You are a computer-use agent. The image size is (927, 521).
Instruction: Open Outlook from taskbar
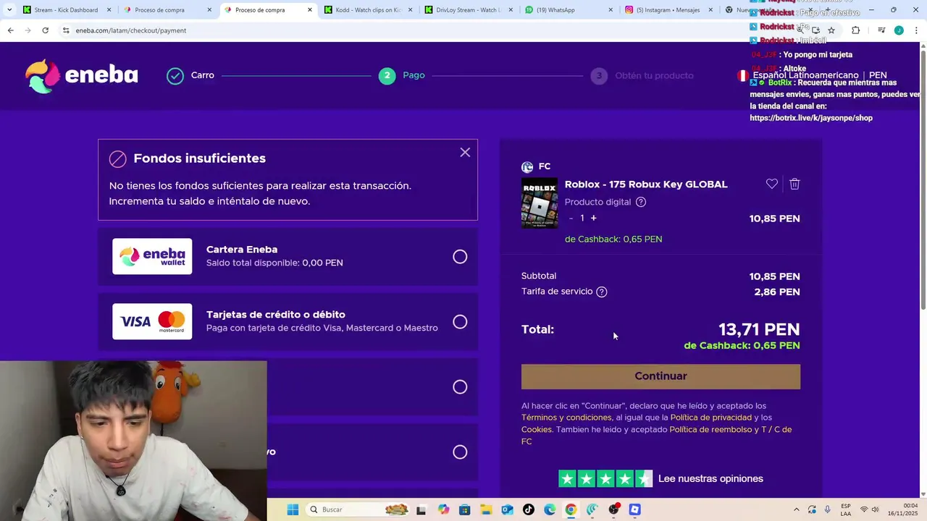[x=507, y=510]
